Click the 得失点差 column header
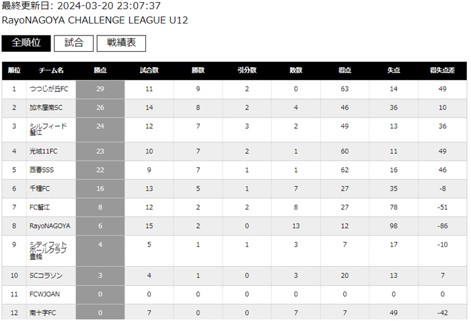Screen dimensions: 471x321 point(442,71)
